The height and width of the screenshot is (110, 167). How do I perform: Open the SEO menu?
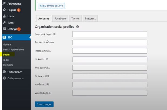click(x=16, y=37)
